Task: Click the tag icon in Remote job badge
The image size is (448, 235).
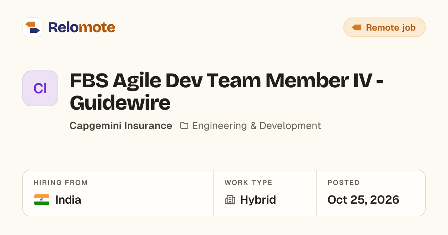Action: [357, 28]
